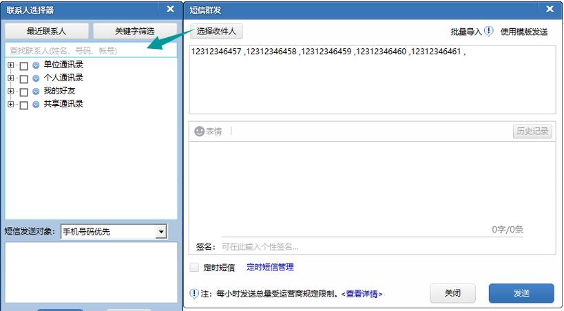Image resolution: width=564 pixels, height=311 pixels.
Task: Click 查看详情 link
Action: click(x=362, y=294)
